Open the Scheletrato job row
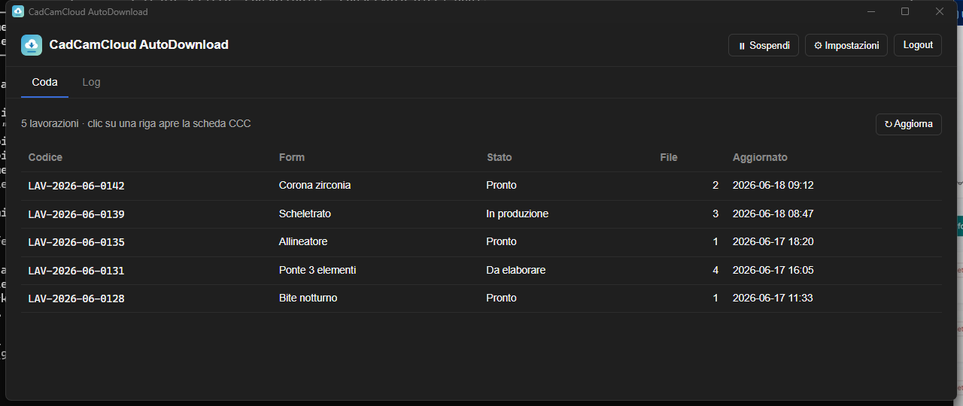963x406 pixels. pyautogui.click(x=481, y=214)
